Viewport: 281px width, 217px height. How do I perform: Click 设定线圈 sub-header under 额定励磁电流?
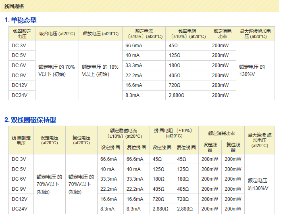coord(110,147)
